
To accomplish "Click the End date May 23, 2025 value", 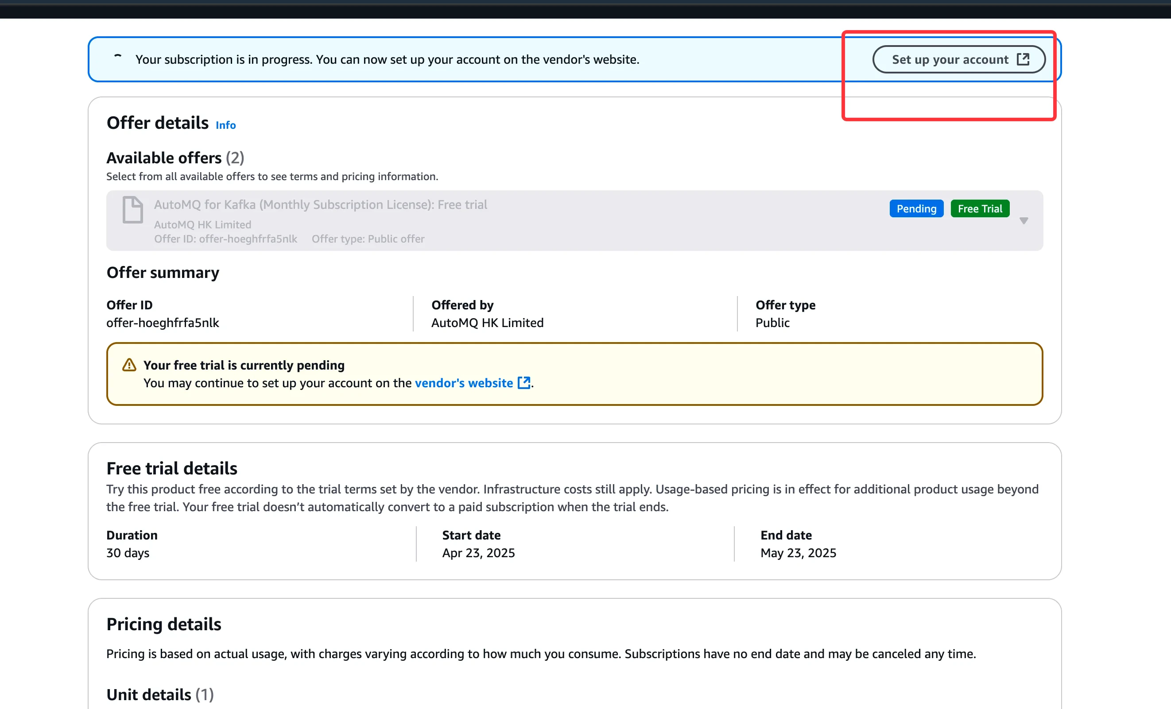I will pos(798,553).
